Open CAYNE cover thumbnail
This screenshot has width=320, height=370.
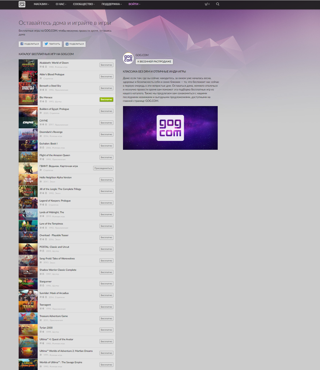coord(28,123)
